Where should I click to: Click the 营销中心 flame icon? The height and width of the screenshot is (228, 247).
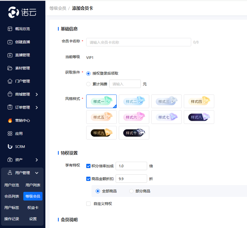point(10,120)
